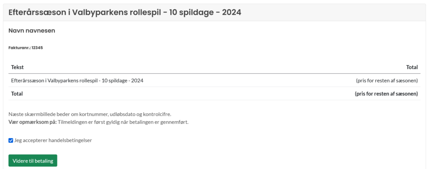Viewport: 429px width, 169px height.
Task: Click the bold total price text
Action: (386, 94)
